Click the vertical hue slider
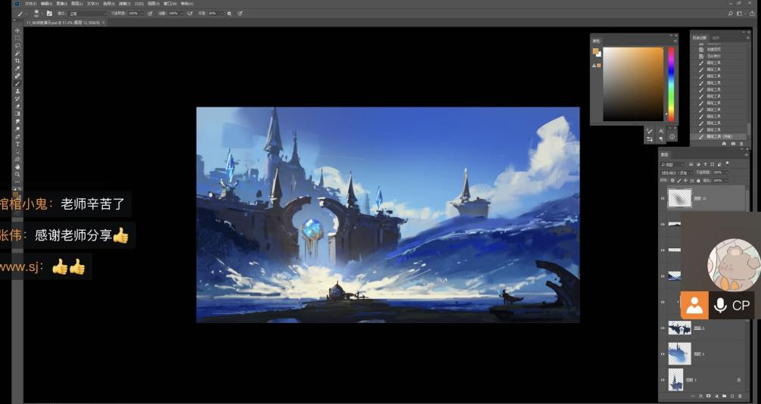 671,84
